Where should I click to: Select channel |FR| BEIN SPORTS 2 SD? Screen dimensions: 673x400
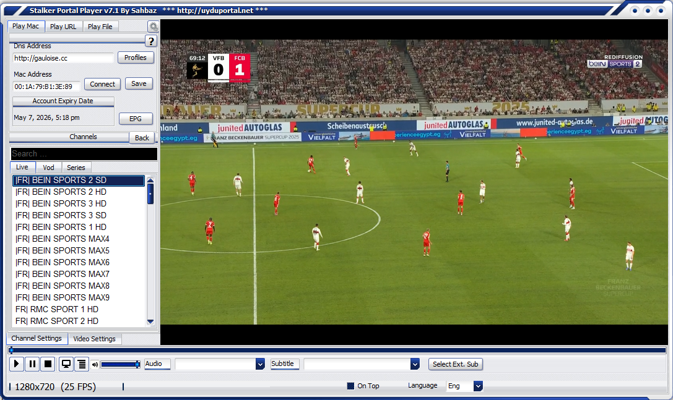click(x=79, y=181)
